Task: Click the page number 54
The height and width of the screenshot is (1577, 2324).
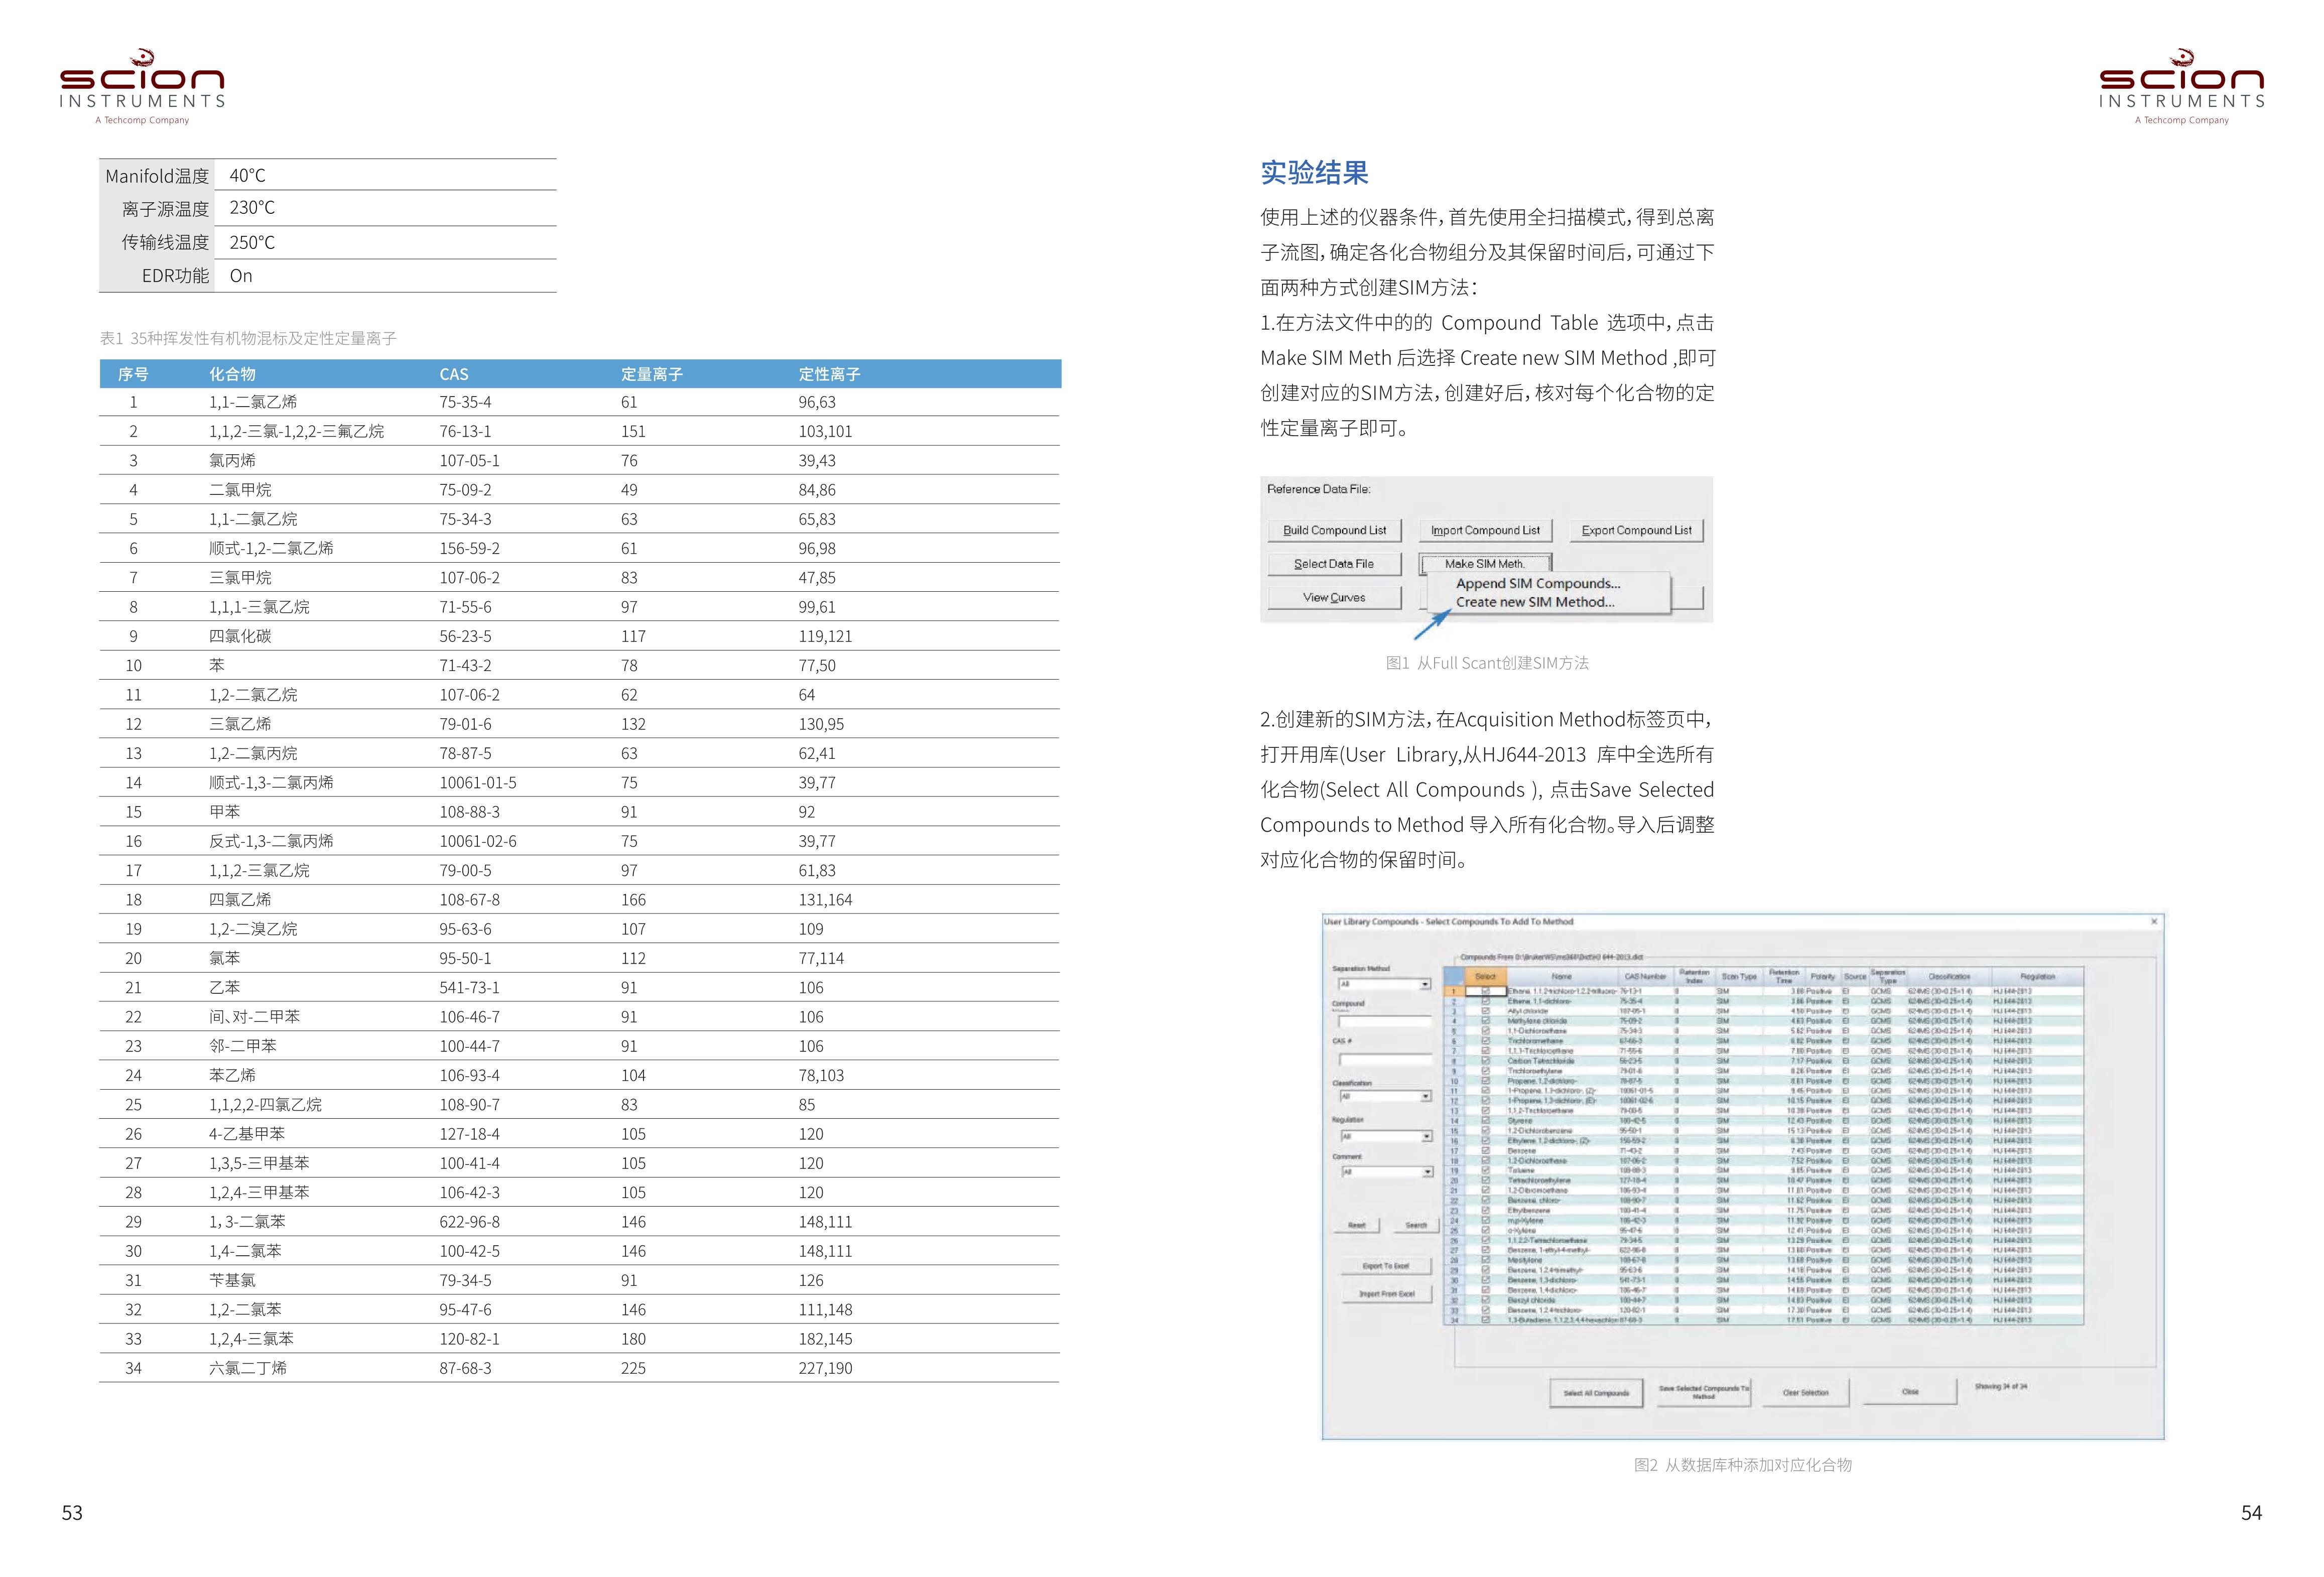Action: pos(2251,1513)
